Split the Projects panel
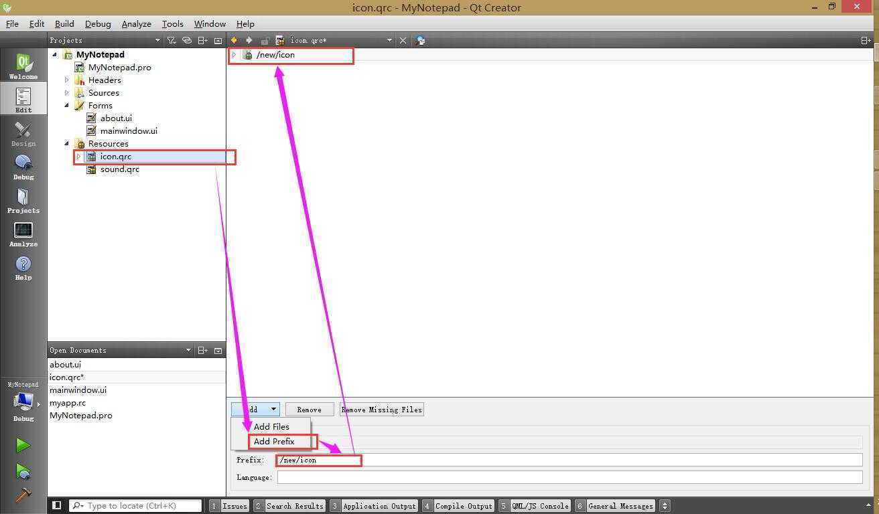 pos(202,40)
